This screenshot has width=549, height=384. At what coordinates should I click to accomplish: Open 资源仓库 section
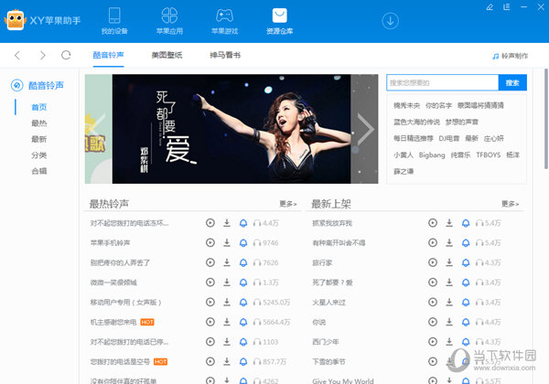click(x=279, y=21)
